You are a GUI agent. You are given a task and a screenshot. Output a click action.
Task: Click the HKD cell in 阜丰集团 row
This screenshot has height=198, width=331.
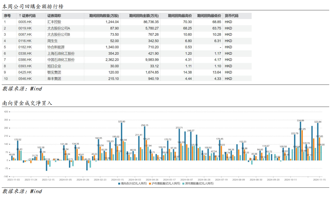pos(229,79)
